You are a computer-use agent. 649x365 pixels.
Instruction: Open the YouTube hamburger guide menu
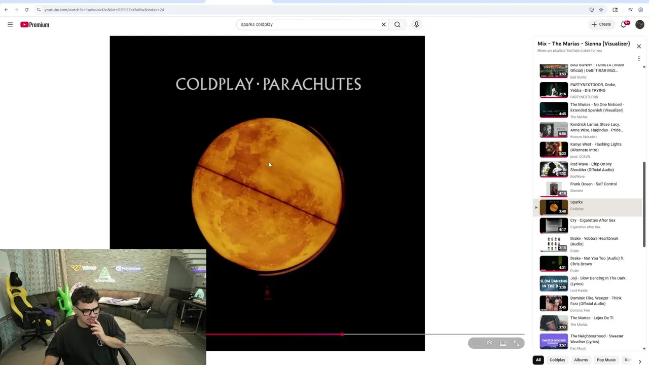(10, 24)
